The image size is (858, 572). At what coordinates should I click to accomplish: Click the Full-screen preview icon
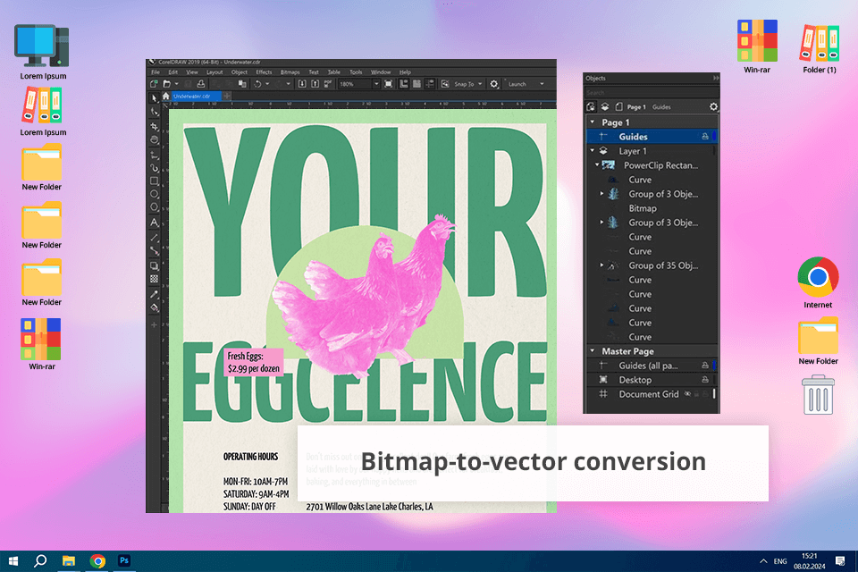click(x=388, y=84)
